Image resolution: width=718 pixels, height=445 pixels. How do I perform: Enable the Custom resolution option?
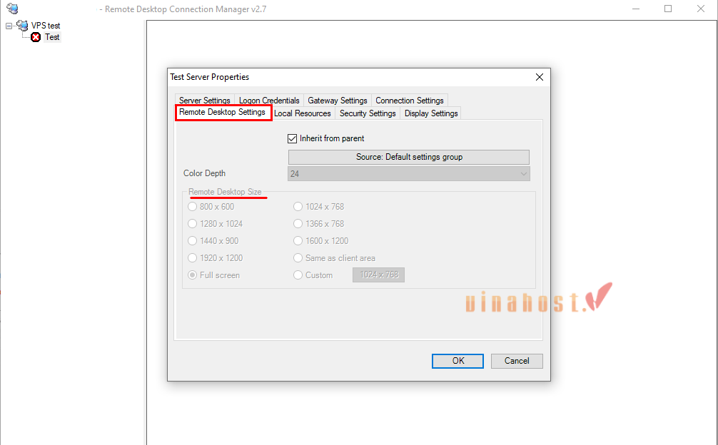click(x=298, y=275)
